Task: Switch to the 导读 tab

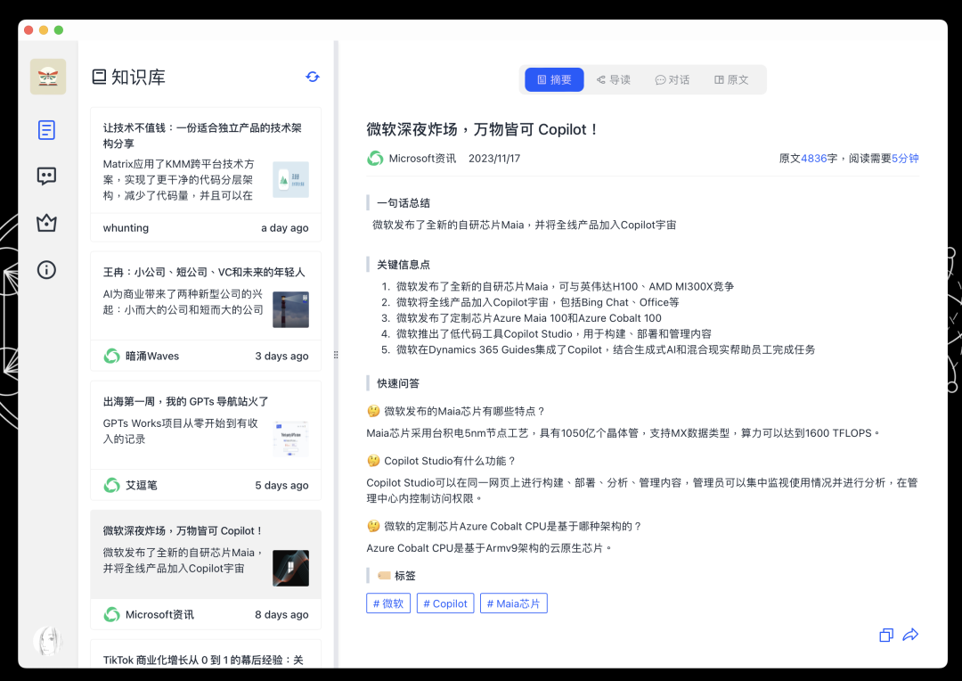Action: 614,80
